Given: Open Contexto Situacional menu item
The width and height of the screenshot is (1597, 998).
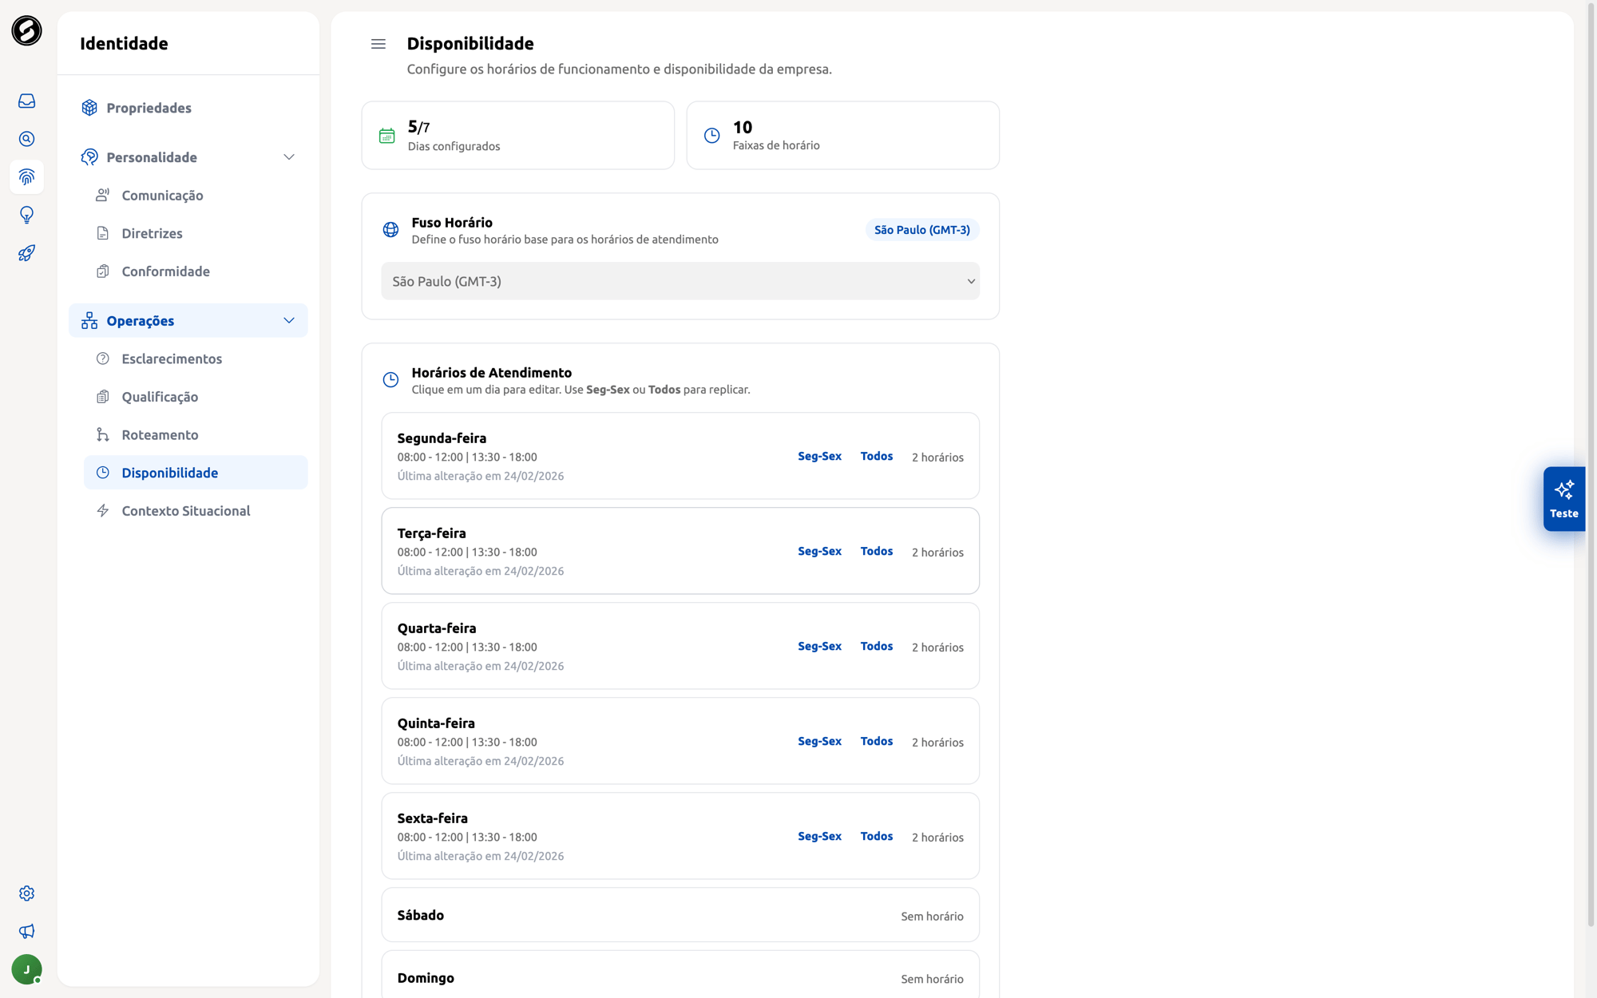Looking at the screenshot, I should click(x=196, y=511).
